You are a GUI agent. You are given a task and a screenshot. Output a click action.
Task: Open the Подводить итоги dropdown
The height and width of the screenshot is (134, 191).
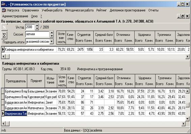[52, 41]
